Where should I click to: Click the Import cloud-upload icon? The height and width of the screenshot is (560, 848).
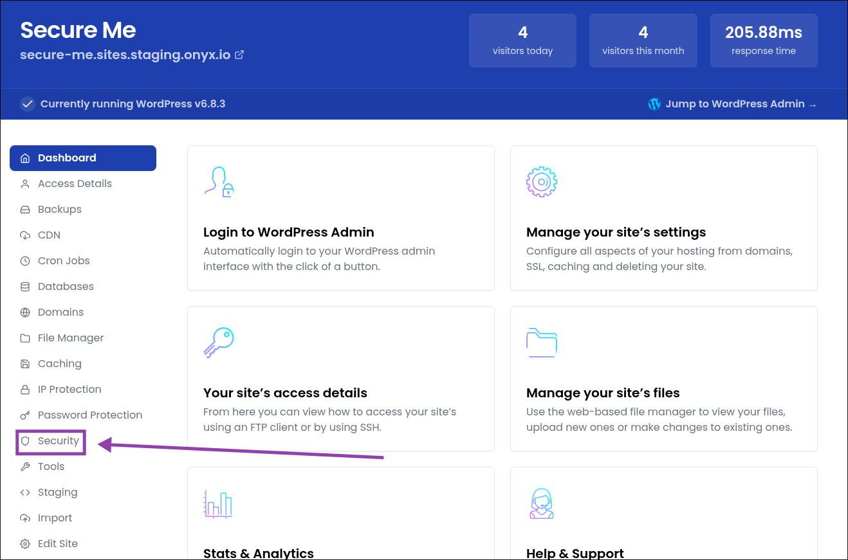point(25,518)
